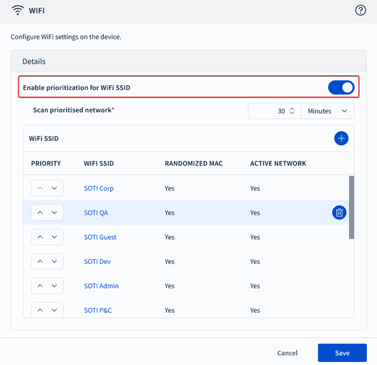
Task: Disable prioritization for WiFi SSID toggle
Action: click(x=341, y=87)
